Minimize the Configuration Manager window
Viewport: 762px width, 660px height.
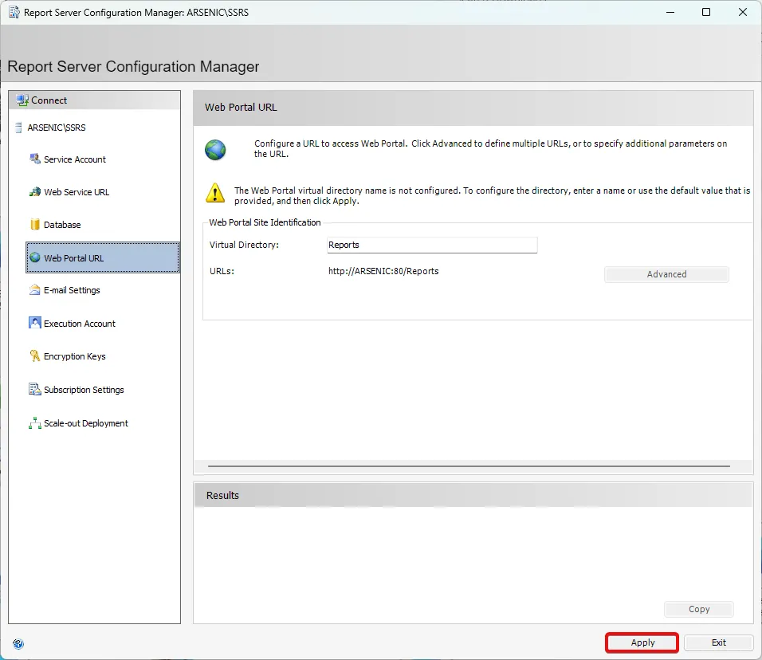(x=670, y=12)
